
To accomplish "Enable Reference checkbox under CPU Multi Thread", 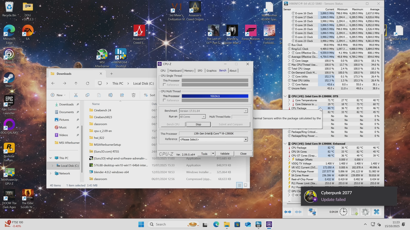I will (x=165, y=100).
